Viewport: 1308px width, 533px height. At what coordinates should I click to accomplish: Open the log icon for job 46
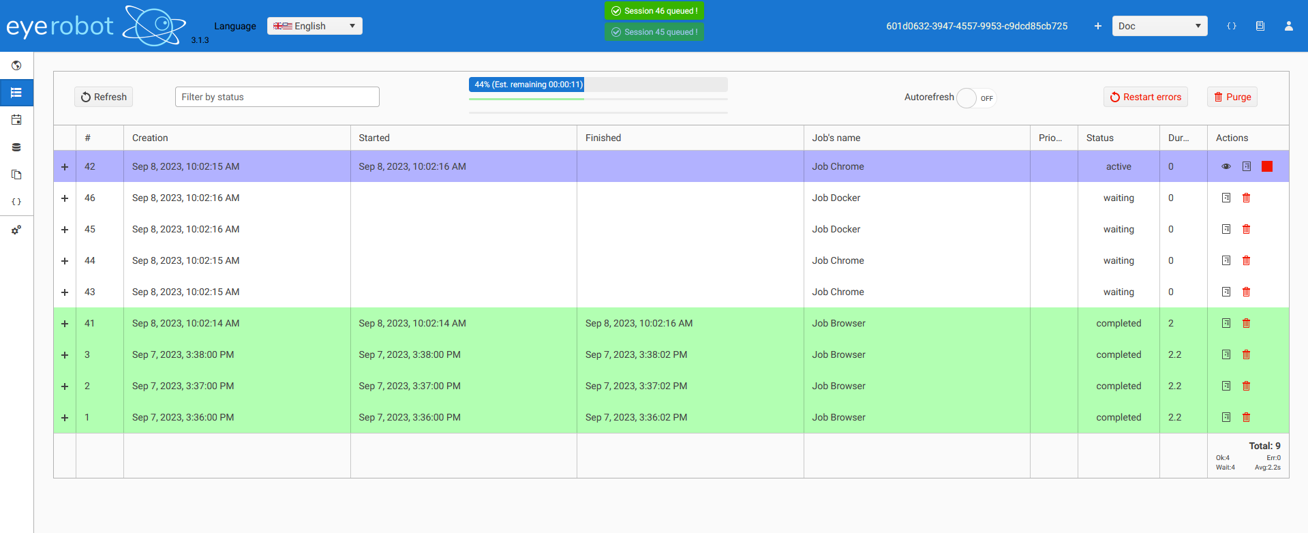click(x=1226, y=198)
